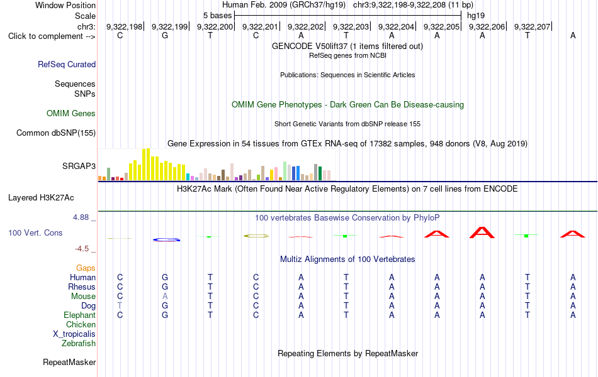
Task: Click the grey A in the Mouse row
Action: pos(165,297)
